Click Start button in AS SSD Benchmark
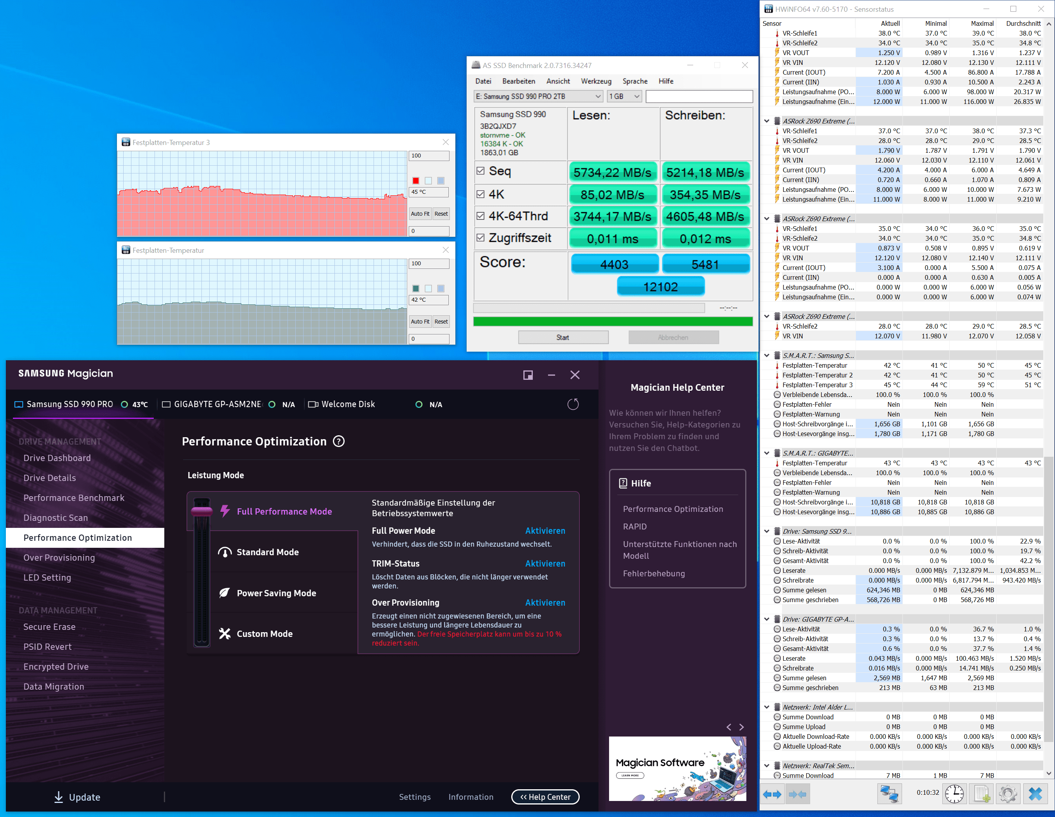The image size is (1055, 817). tap(563, 337)
